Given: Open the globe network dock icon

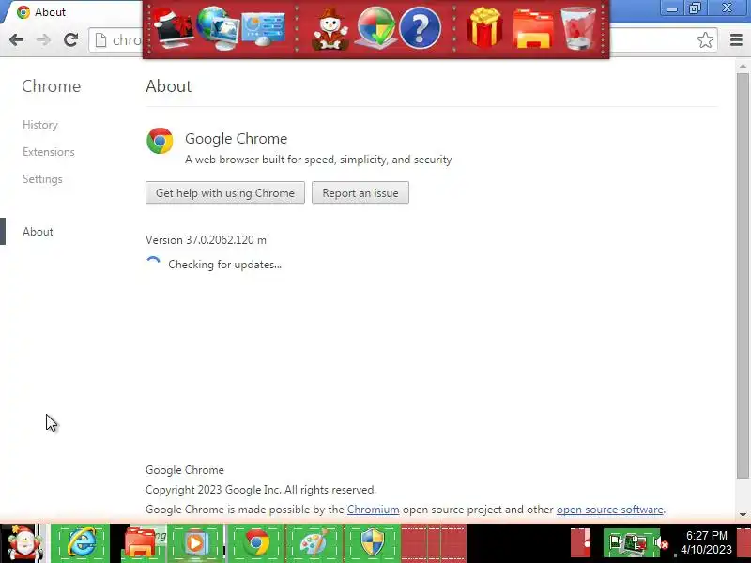Looking at the screenshot, I should pyautogui.click(x=217, y=28).
